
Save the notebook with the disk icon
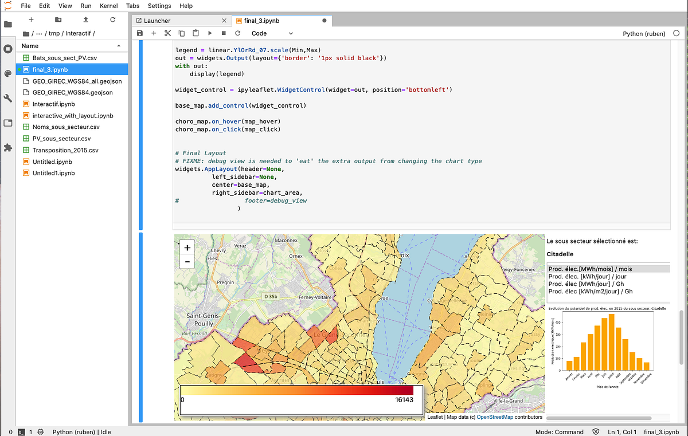[x=139, y=33]
